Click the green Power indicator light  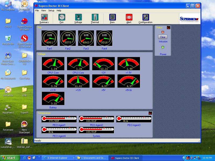163,47
